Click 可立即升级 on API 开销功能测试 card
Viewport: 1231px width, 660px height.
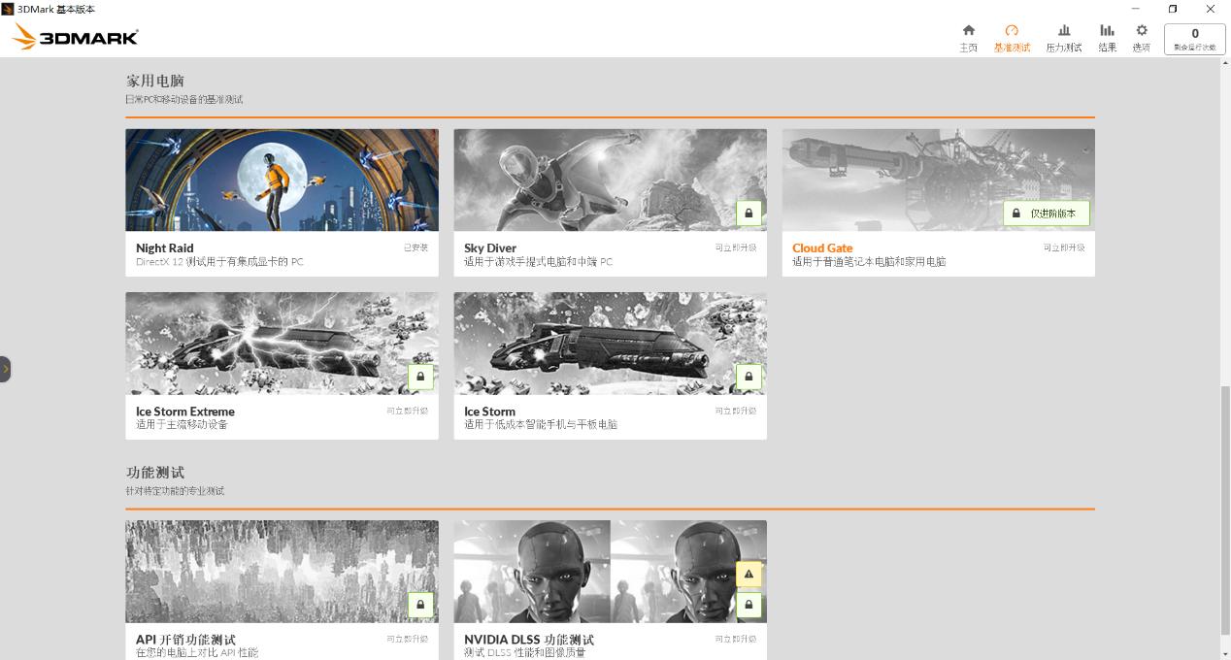408,639
